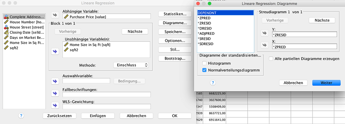This screenshot has width=345, height=124.
Task: Click Nächste in Block 1 von 1
Action: click(135, 32)
